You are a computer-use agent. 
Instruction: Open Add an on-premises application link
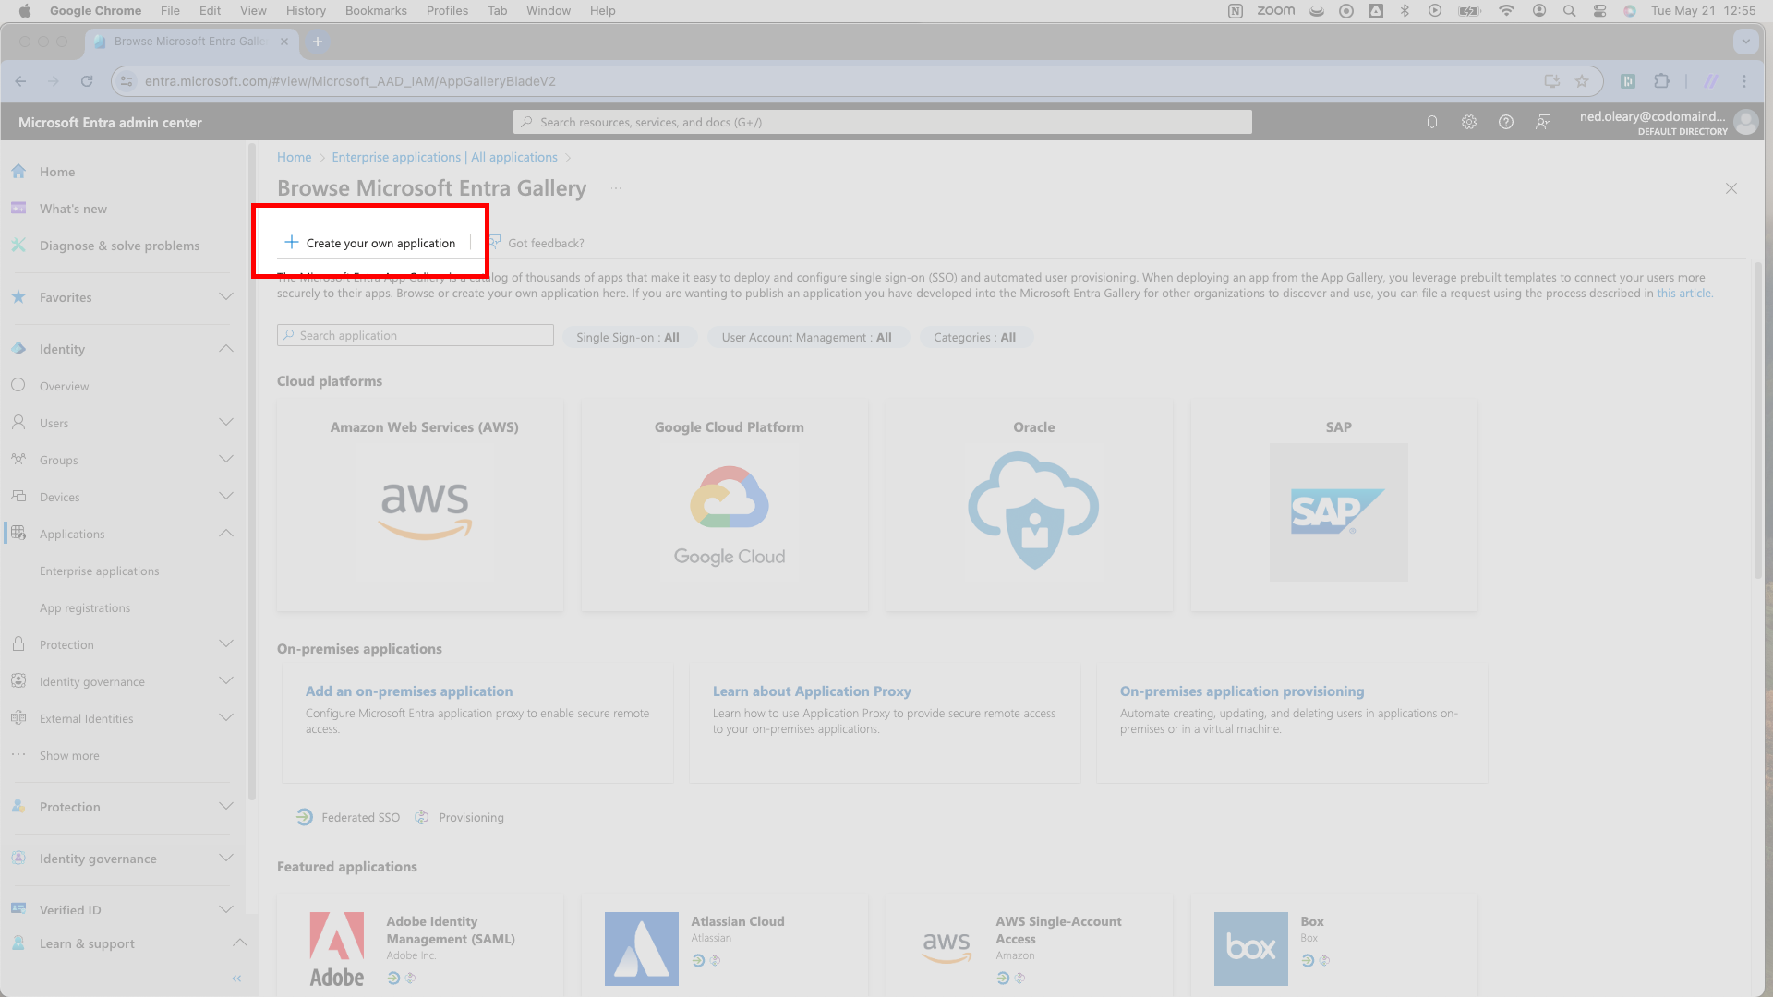409,691
